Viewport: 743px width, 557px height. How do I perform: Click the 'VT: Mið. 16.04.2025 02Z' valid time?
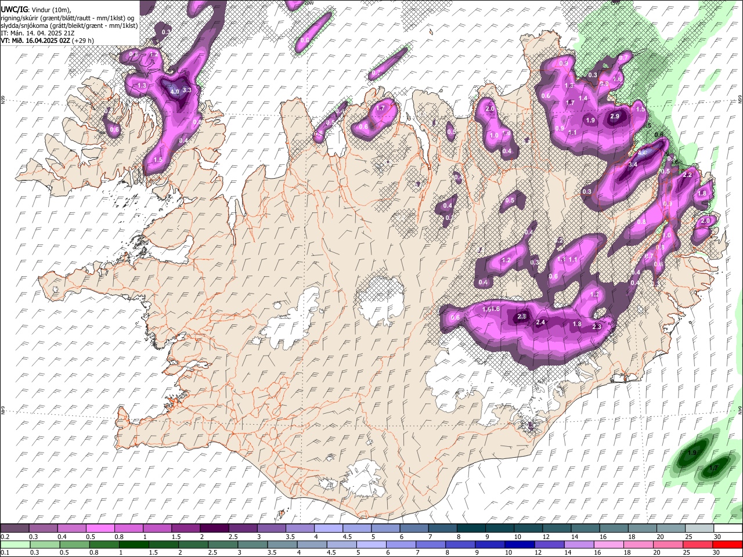point(35,41)
